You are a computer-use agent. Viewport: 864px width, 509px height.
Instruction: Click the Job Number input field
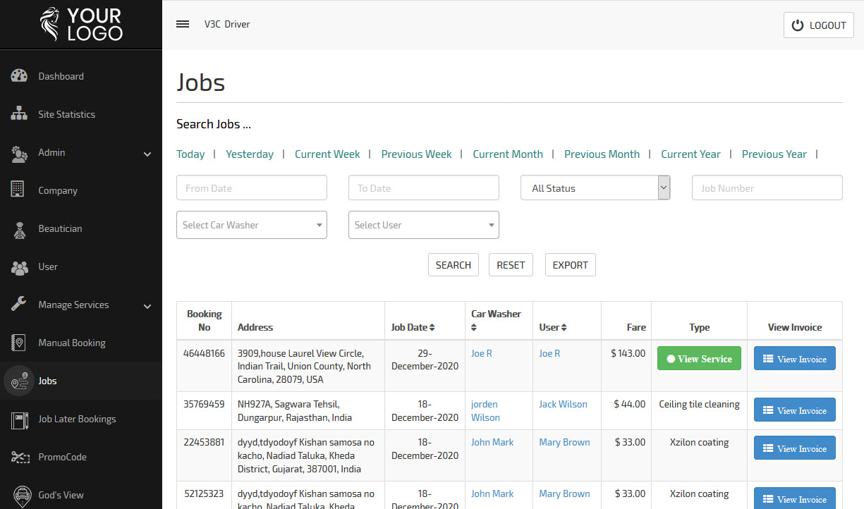point(767,188)
